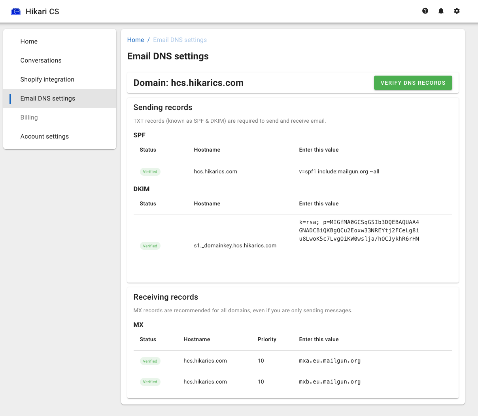This screenshot has height=416, width=478.
Task: Open Billing in the sidebar
Action: click(x=29, y=118)
